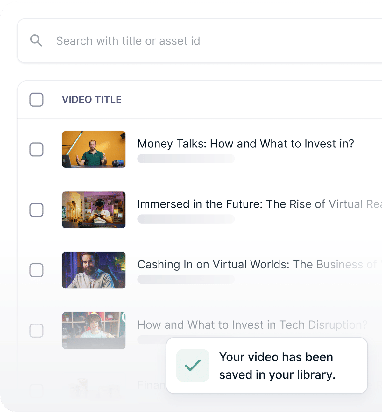The width and height of the screenshot is (382, 413).
Task: Select the checkbox for the Tech Disruption video
Action: (36, 331)
